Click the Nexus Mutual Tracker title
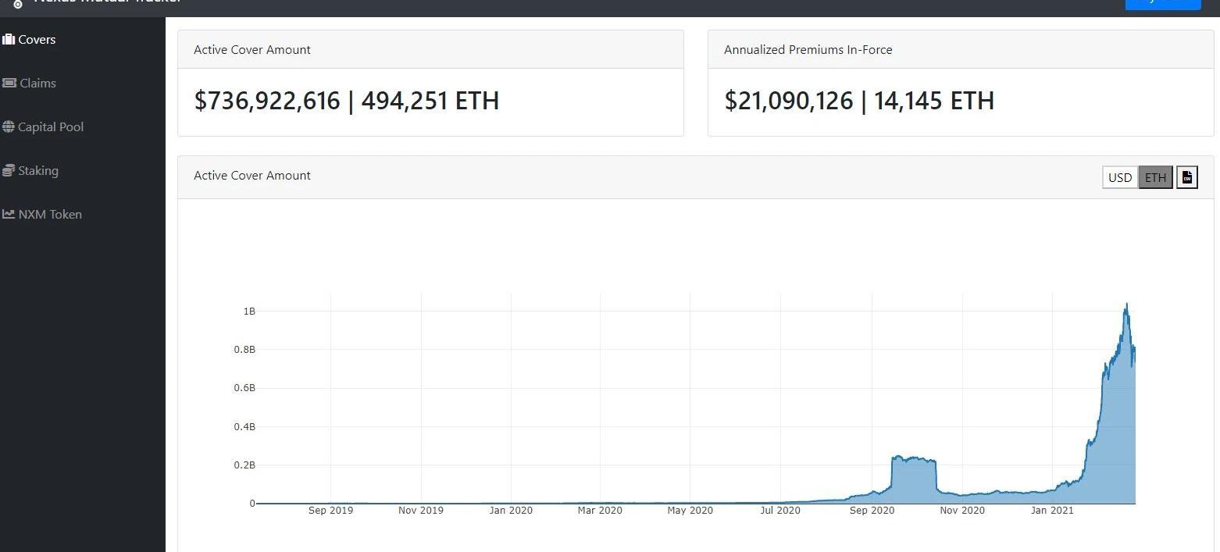The image size is (1220, 552). coord(108,2)
